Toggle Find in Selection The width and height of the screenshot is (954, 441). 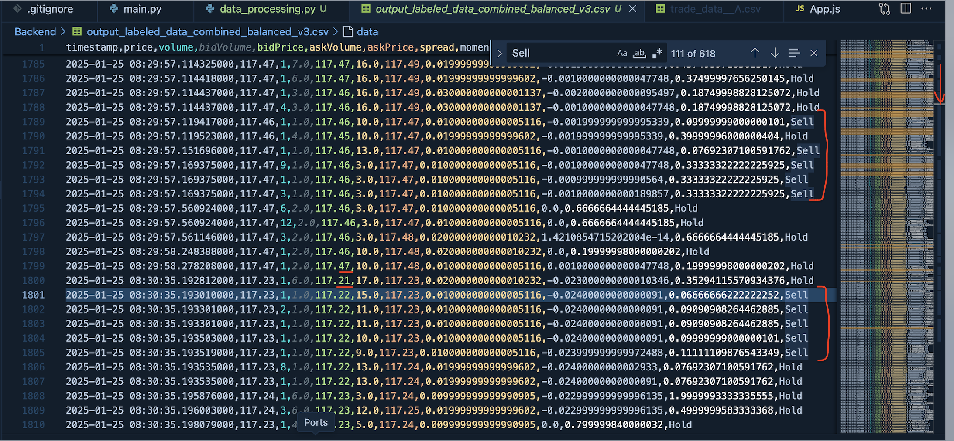pos(794,53)
